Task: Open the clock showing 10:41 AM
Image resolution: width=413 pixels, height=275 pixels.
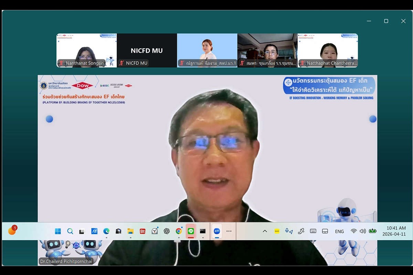Action: tap(396, 231)
